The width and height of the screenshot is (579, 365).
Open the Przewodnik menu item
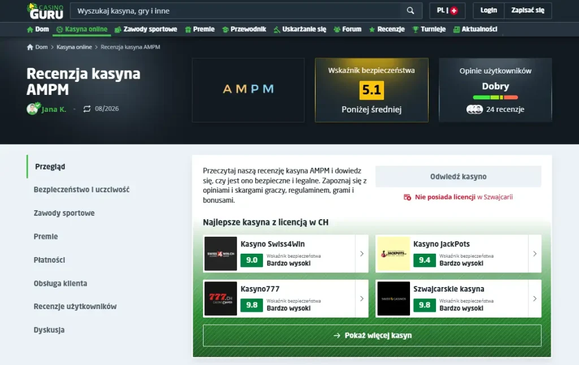click(244, 29)
